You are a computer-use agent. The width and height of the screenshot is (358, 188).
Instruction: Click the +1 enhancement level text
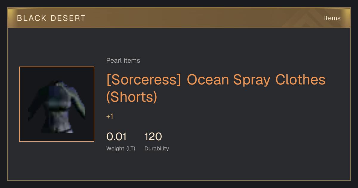point(110,117)
